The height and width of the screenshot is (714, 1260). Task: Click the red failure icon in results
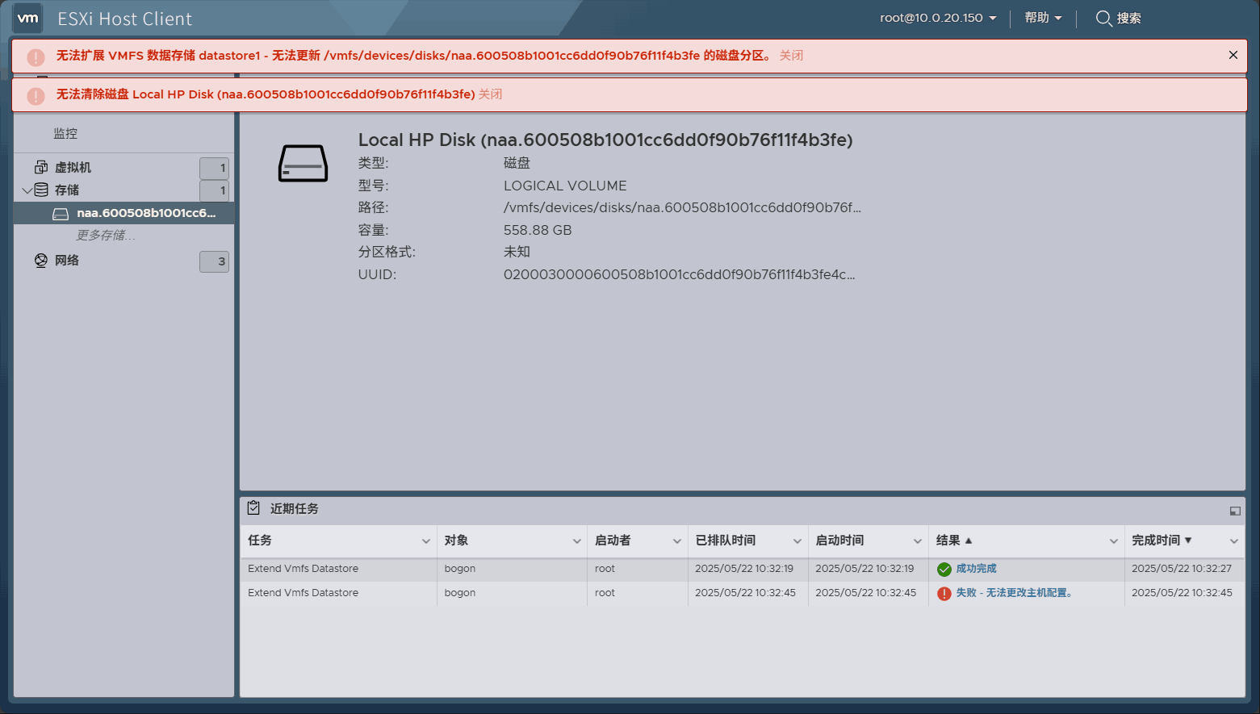pos(944,594)
